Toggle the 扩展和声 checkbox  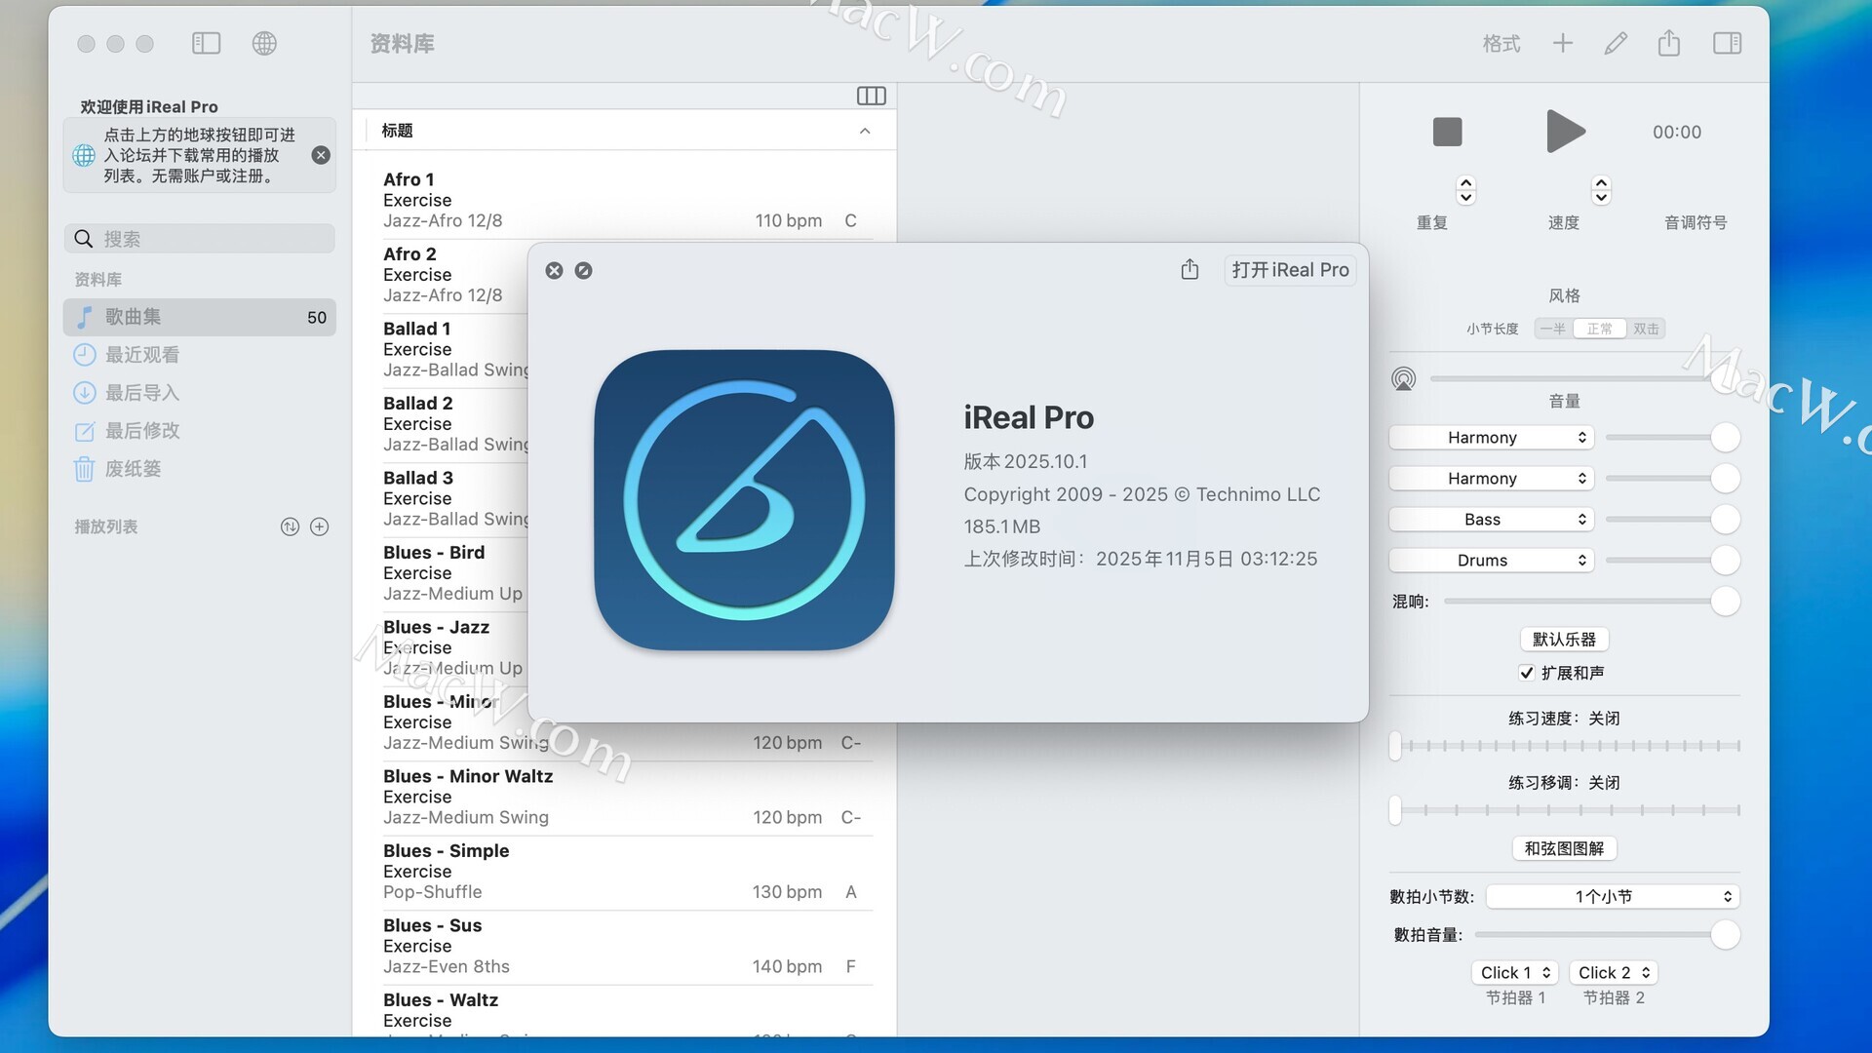point(1527,673)
